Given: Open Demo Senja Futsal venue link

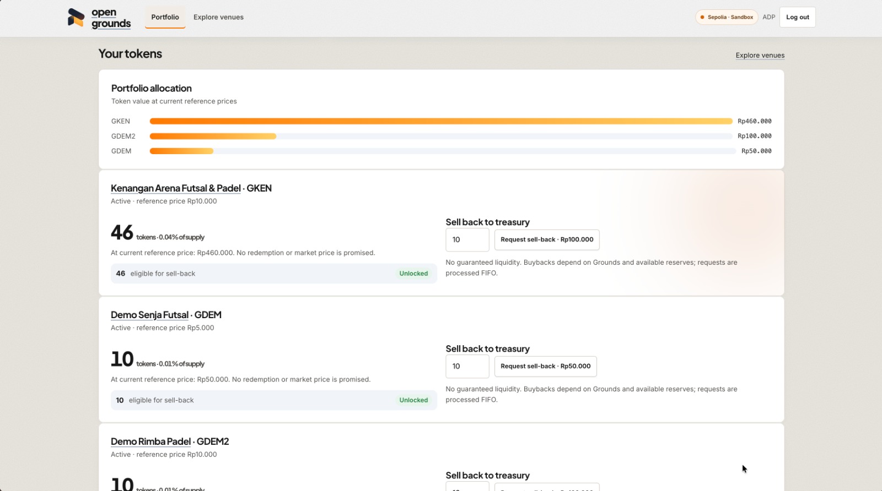Looking at the screenshot, I should [x=149, y=315].
